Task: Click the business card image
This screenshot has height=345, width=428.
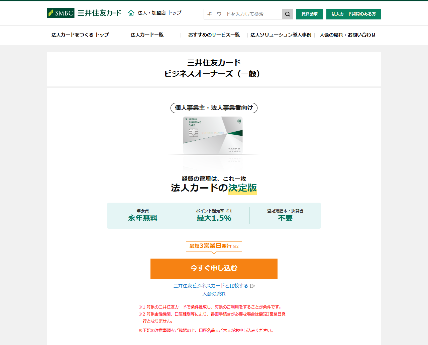Action: click(x=213, y=135)
